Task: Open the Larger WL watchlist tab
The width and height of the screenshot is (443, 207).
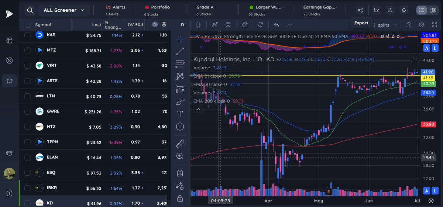Action: click(x=266, y=10)
